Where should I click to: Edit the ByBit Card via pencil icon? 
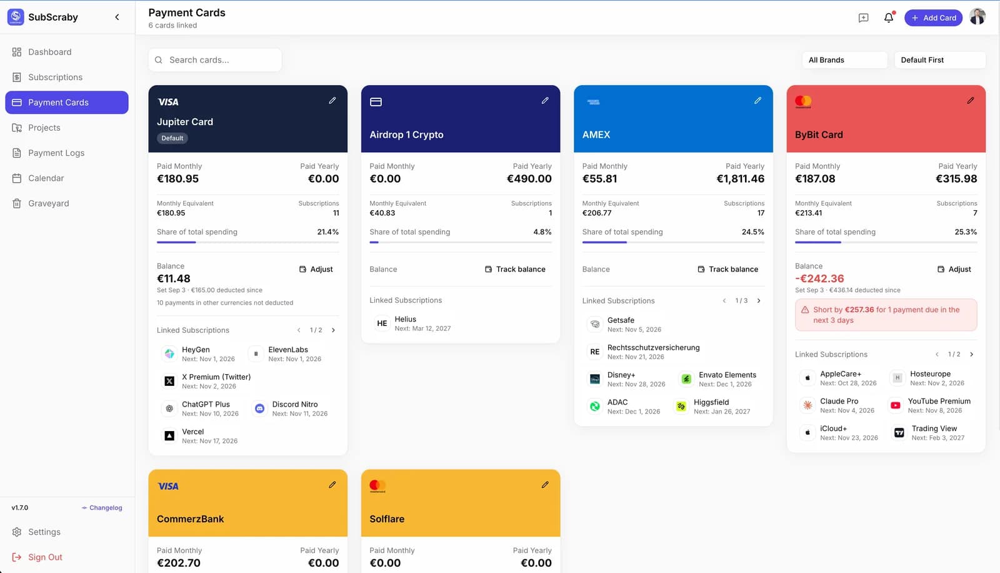[x=971, y=100]
